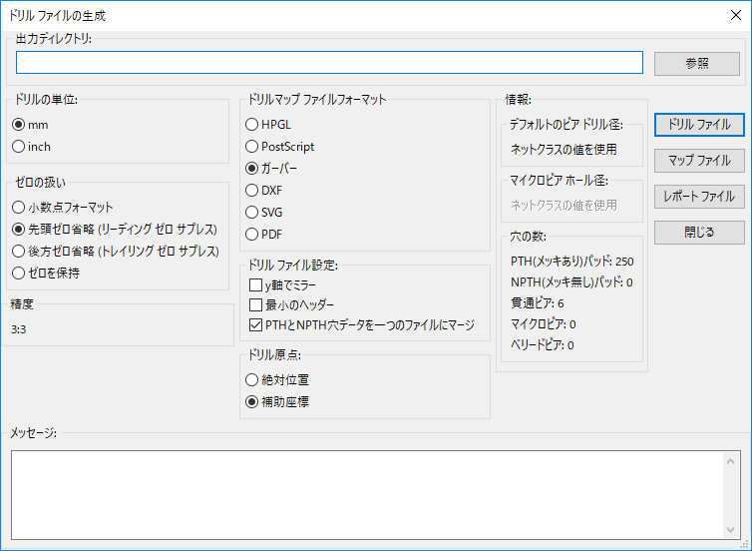Choose HPGL drill map format
This screenshot has width=752, height=551.
[x=252, y=125]
